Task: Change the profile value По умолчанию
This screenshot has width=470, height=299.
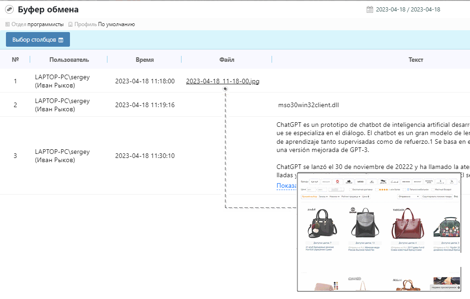Action: coord(116,24)
